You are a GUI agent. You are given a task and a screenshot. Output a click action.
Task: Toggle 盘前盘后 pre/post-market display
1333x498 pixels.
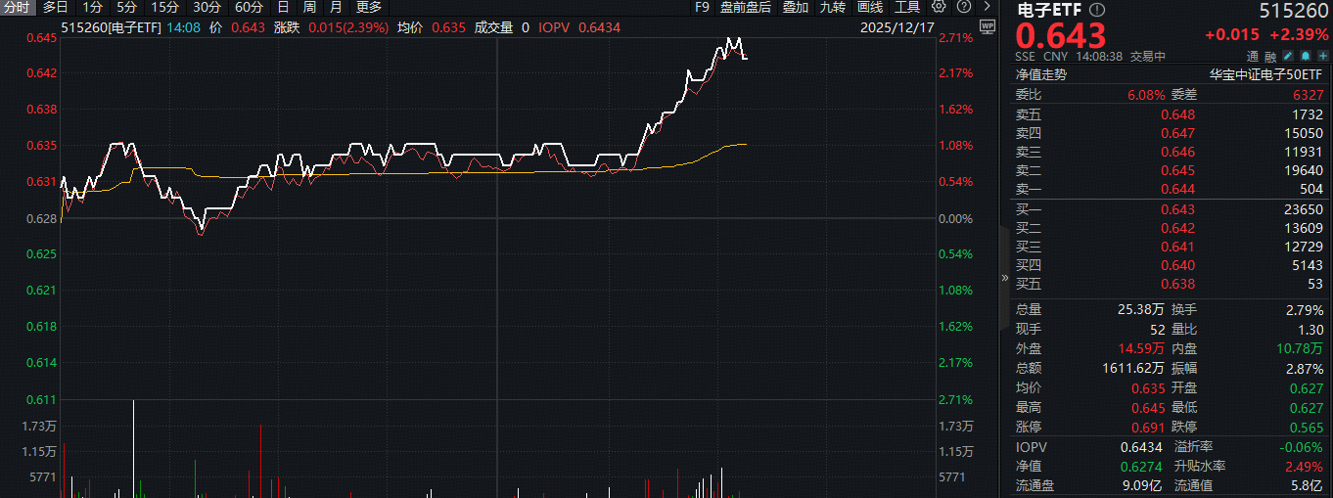point(745,7)
